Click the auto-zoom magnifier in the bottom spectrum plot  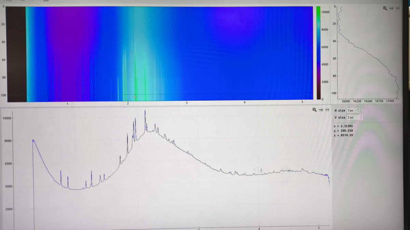(314, 110)
